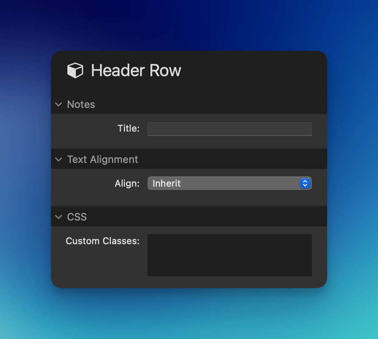378x339 pixels.
Task: Click the Notes section heading text
Action: coord(81,105)
